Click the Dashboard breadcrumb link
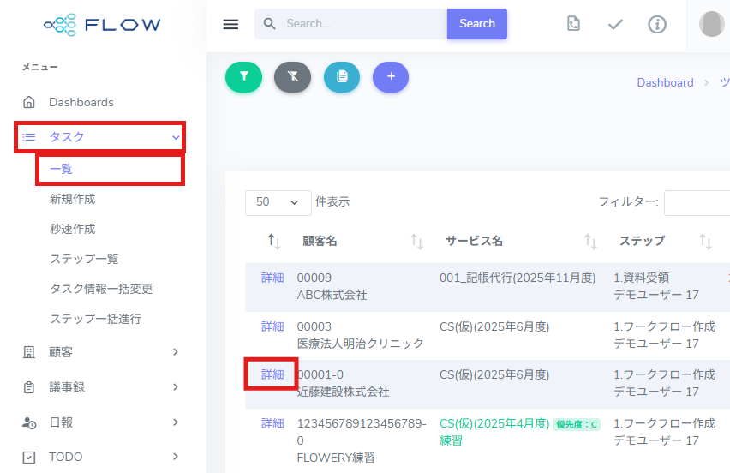This screenshot has width=730, height=473. (x=665, y=83)
